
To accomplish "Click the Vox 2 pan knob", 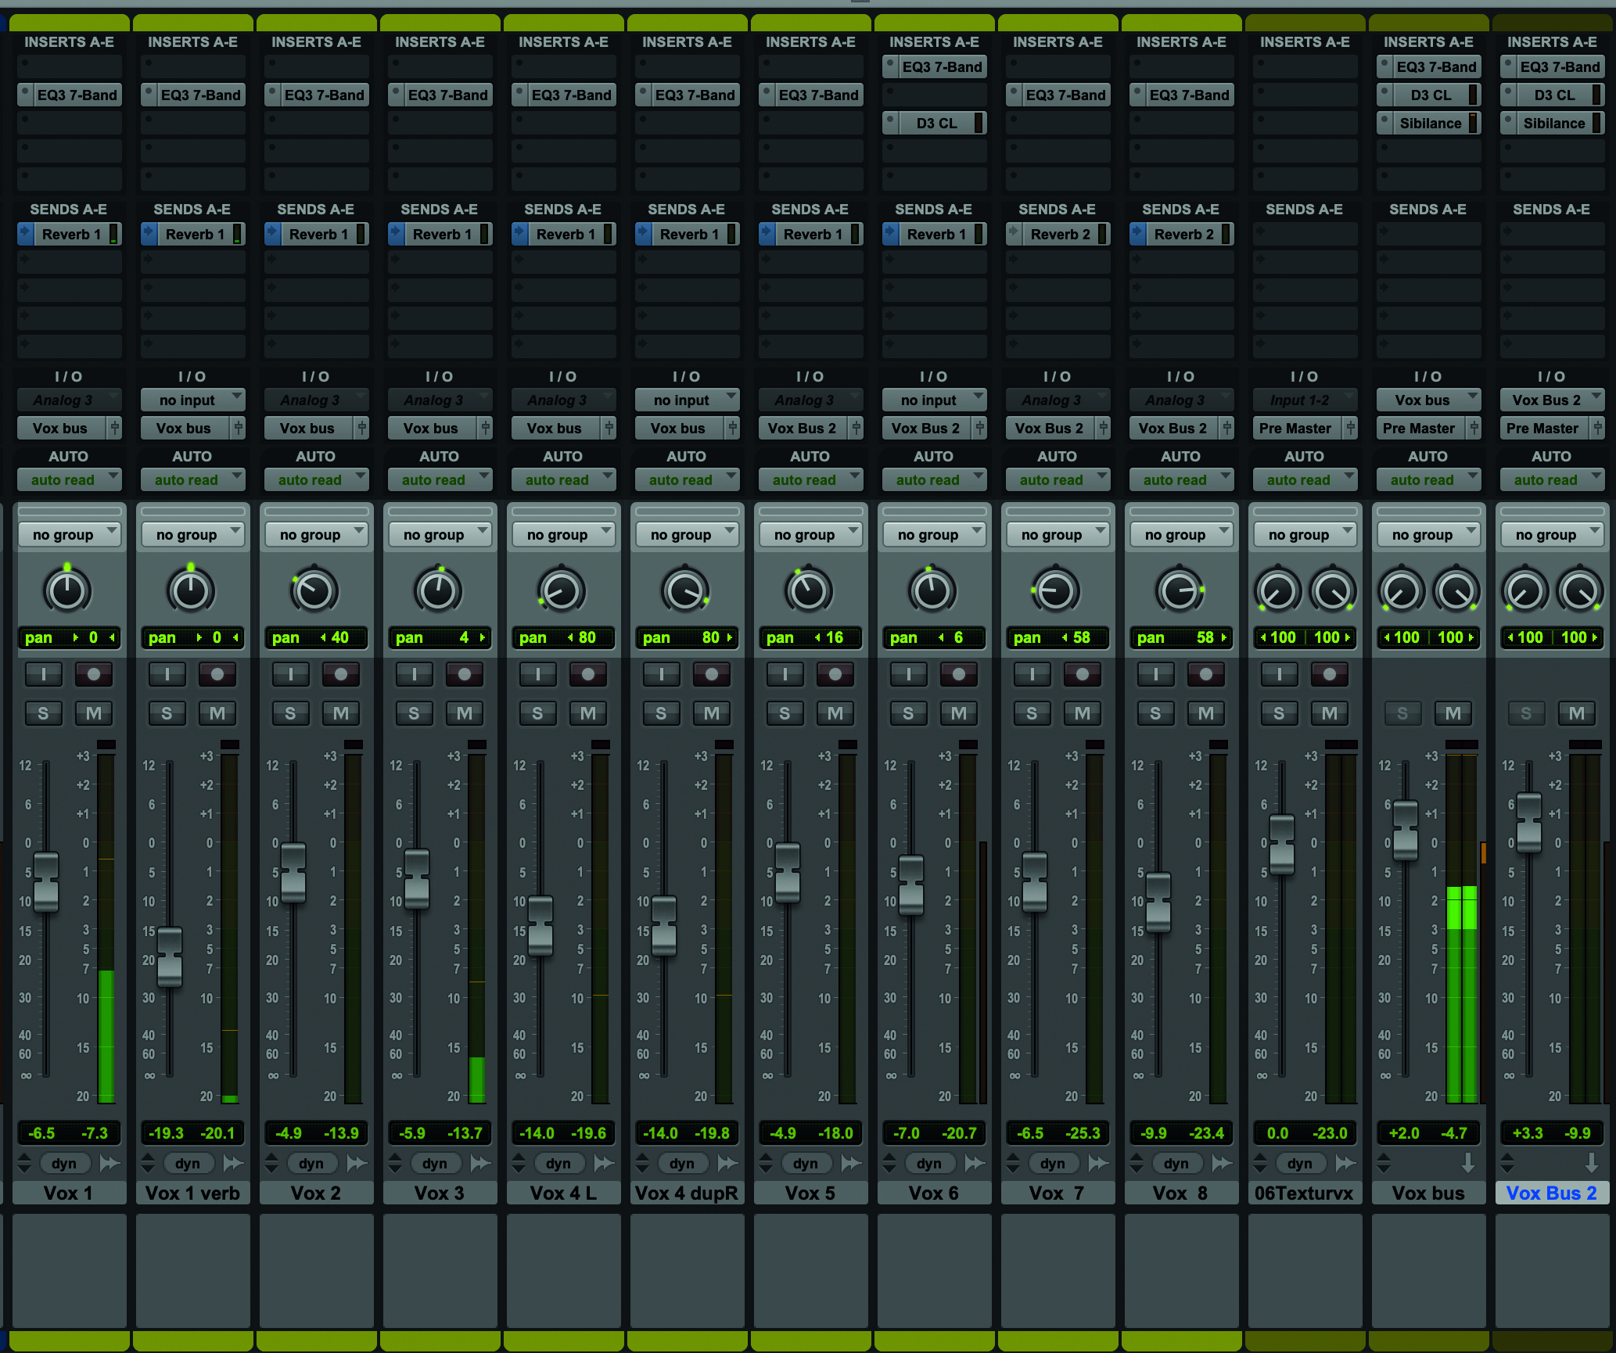I will [x=314, y=590].
